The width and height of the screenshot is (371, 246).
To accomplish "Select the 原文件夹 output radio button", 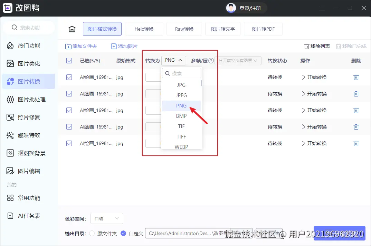I will [x=92, y=233].
